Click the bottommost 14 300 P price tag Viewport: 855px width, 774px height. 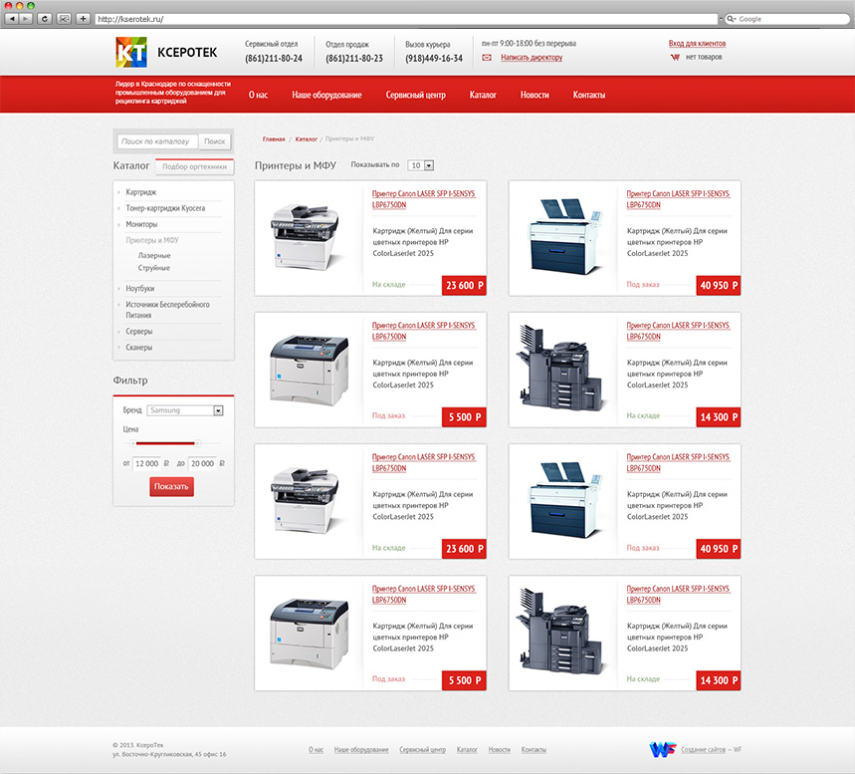click(719, 680)
